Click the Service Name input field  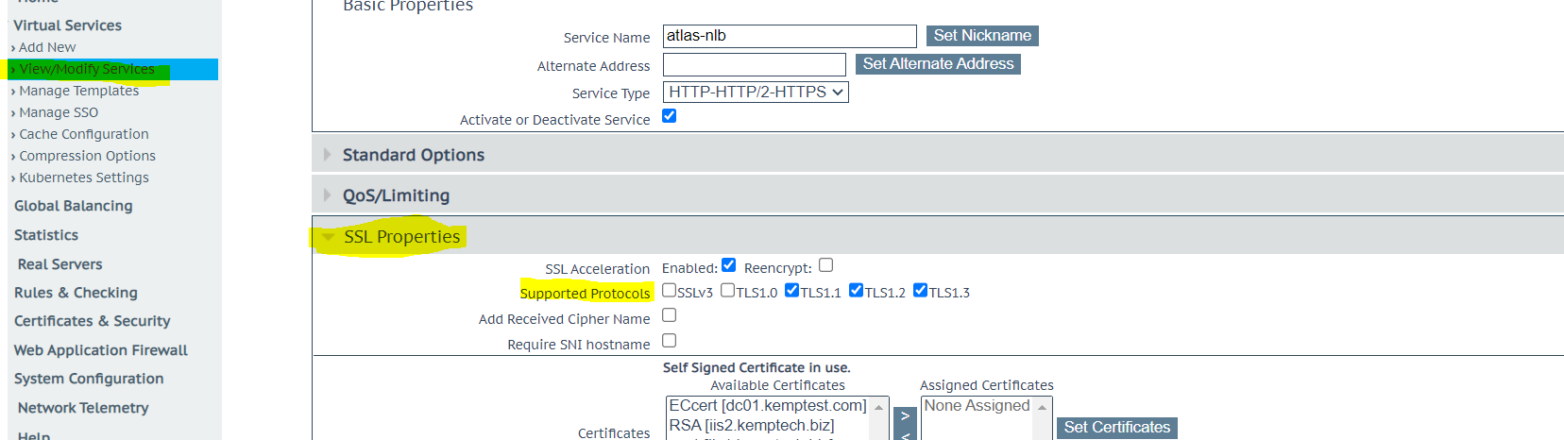pos(789,36)
